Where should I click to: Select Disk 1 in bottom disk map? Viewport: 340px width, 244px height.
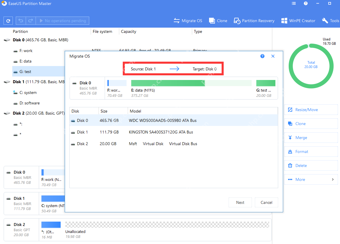(x=22, y=204)
